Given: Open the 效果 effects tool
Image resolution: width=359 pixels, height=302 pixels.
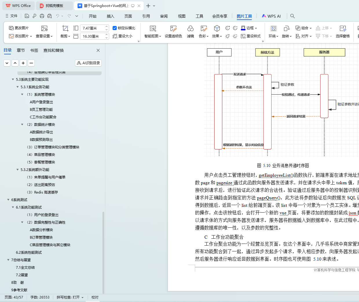Looking at the screenshot, I should [x=217, y=32].
